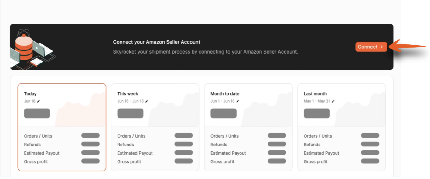Screen dimensions: 430x179
Task: Click the orange Connect button
Action: [371, 47]
